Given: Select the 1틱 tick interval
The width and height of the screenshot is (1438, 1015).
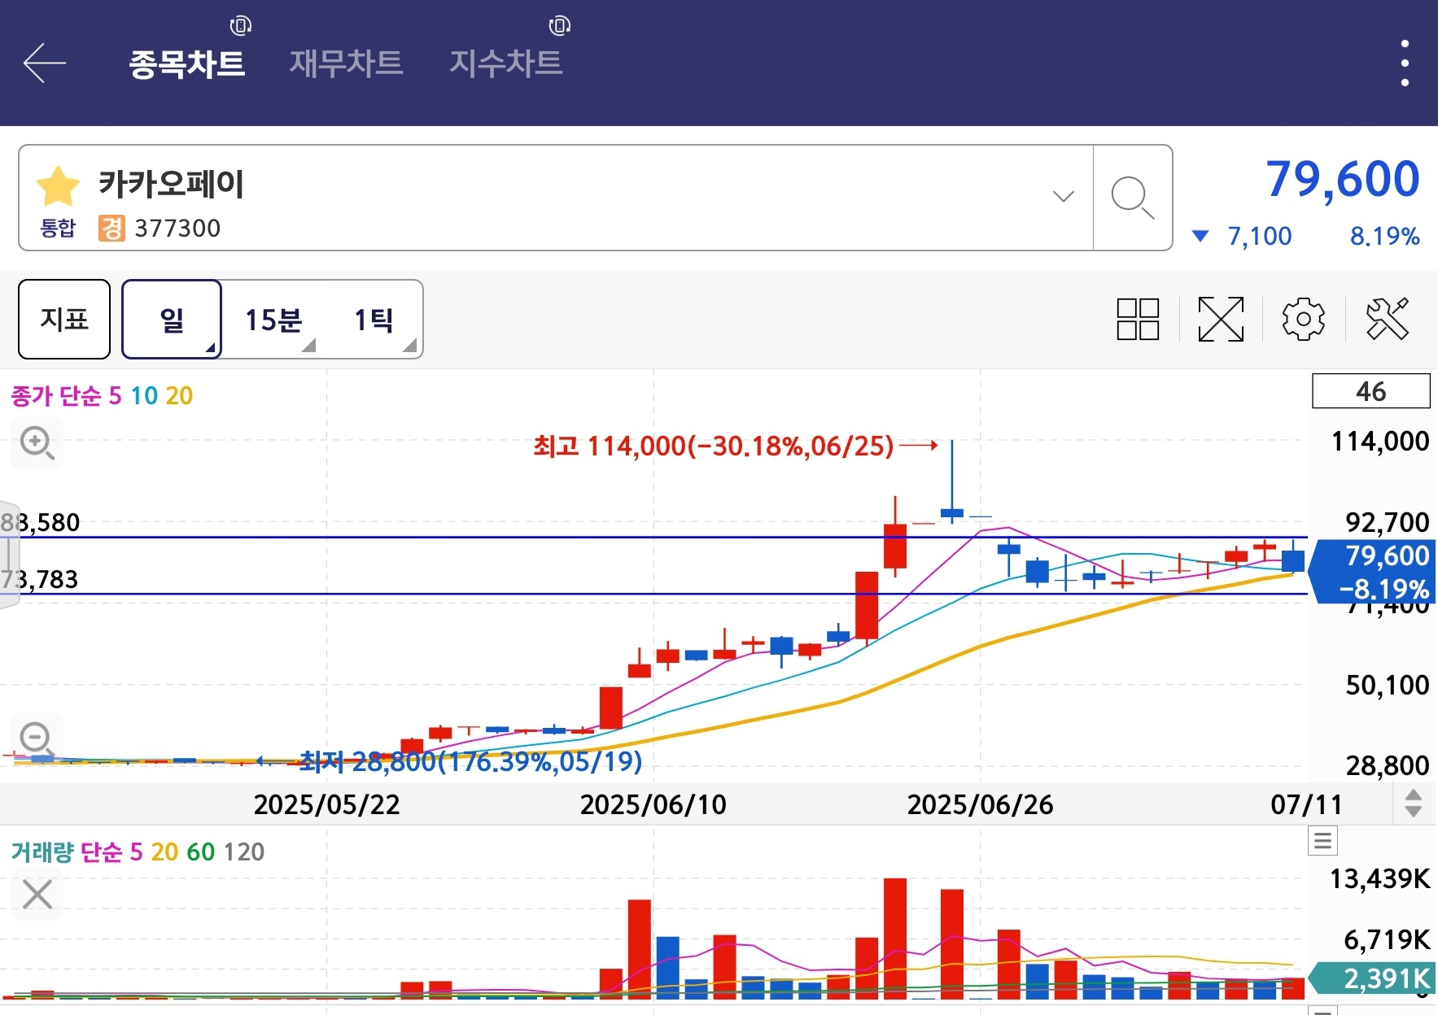Looking at the screenshot, I should coord(373,319).
